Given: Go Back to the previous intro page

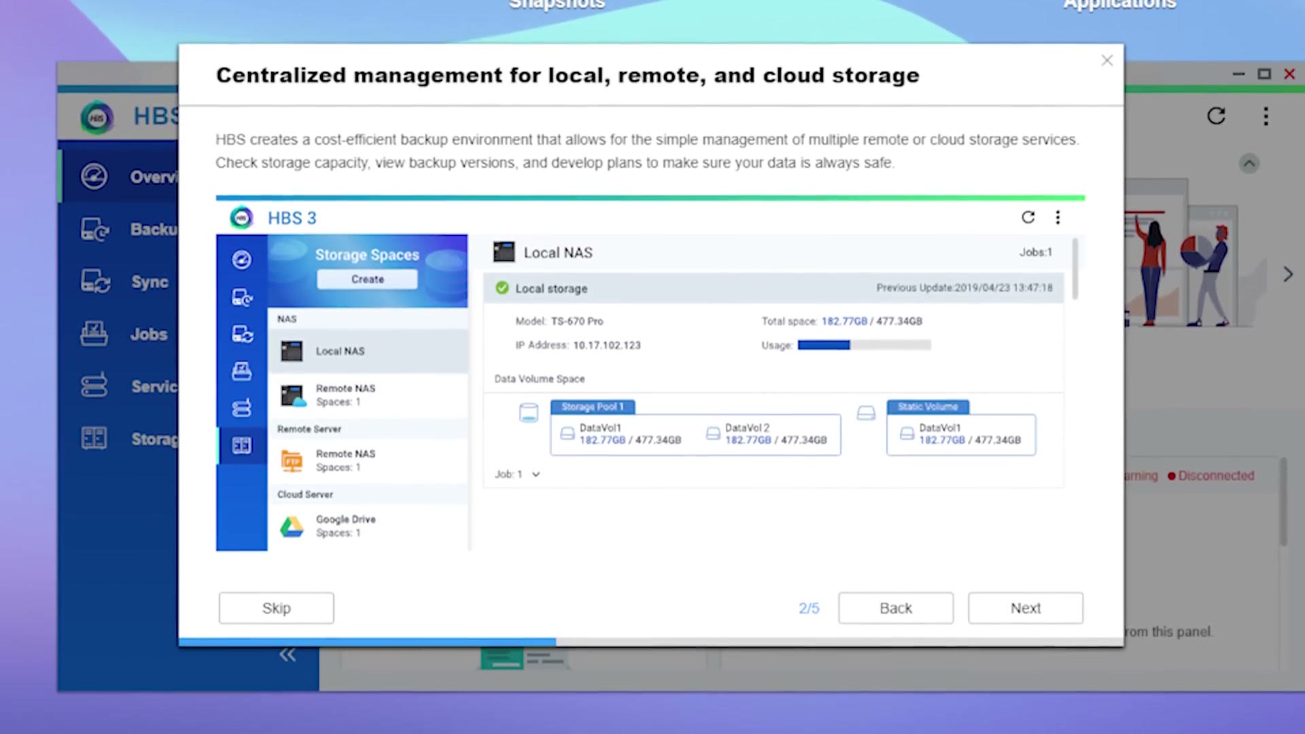Looking at the screenshot, I should [895, 608].
